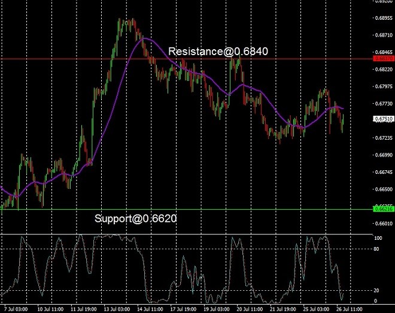This screenshot has height=313, width=395.
Task: Click the 20 Jul 11:00 time label
Action: click(x=250, y=309)
